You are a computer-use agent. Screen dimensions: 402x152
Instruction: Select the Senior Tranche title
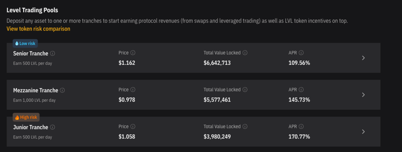pos(31,53)
